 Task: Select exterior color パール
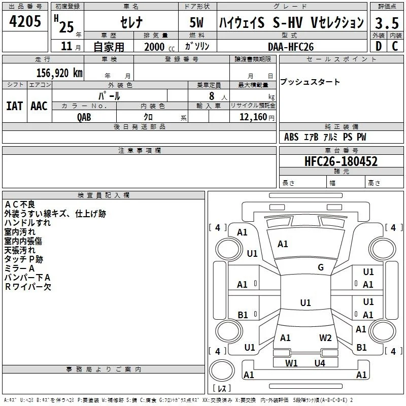point(109,96)
